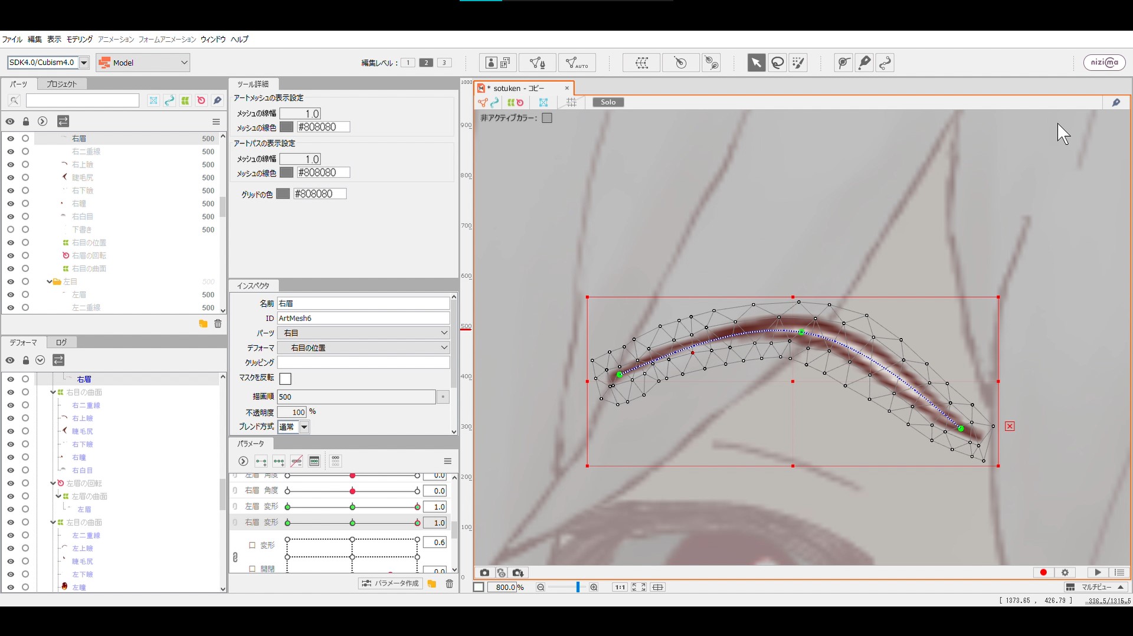Collapse 左眉の回転 in deformer tree

pyautogui.click(x=53, y=483)
